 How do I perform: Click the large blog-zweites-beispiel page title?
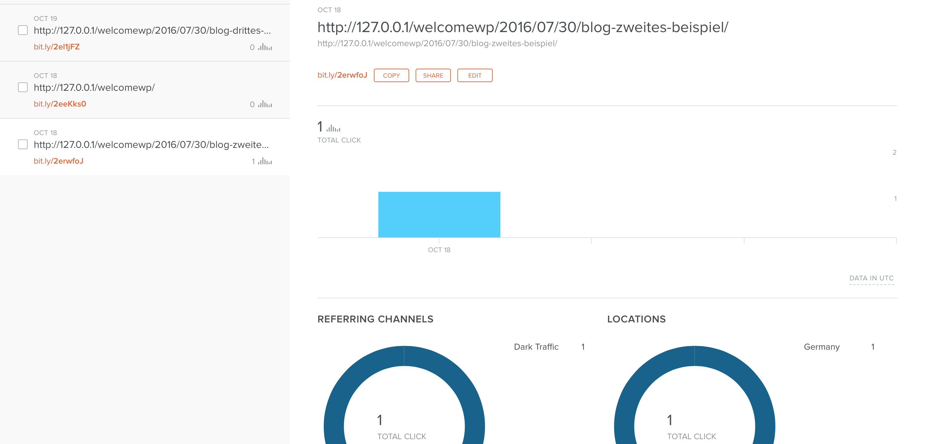click(523, 27)
